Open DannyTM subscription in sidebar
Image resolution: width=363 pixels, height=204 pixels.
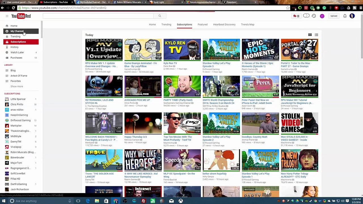point(21,142)
